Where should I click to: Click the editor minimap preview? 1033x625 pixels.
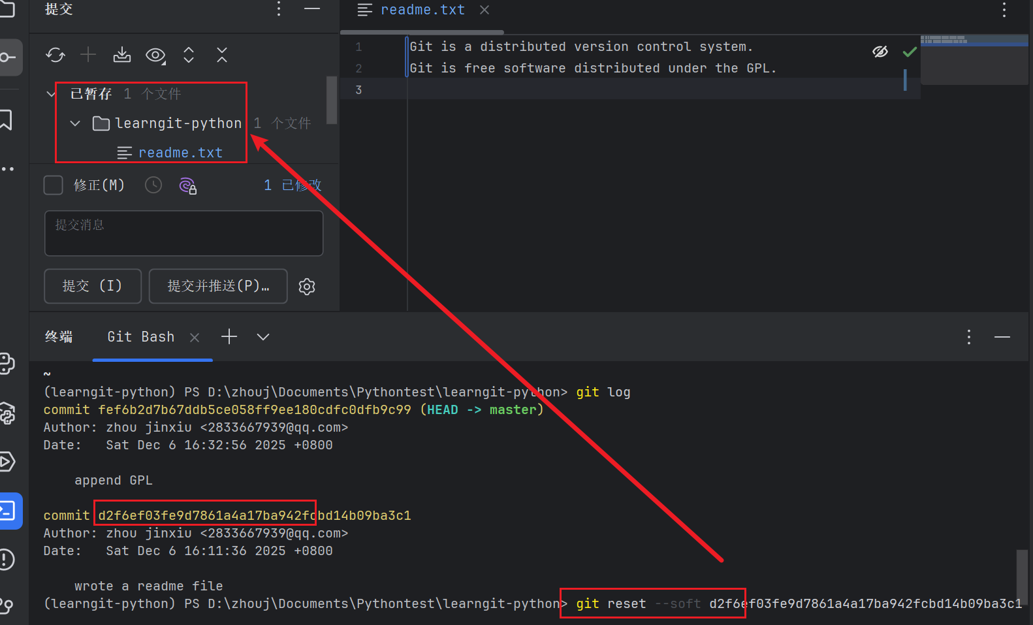pos(974,59)
